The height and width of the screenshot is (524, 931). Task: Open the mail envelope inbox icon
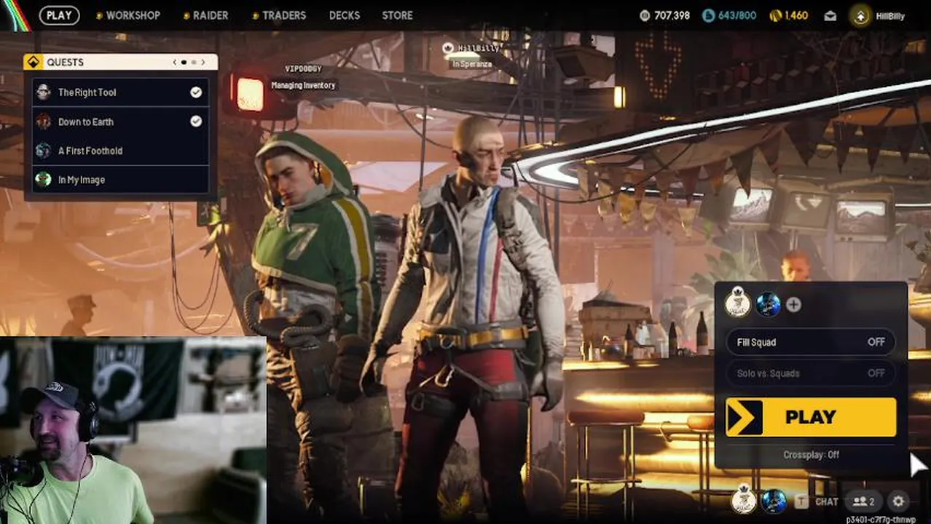(x=830, y=15)
